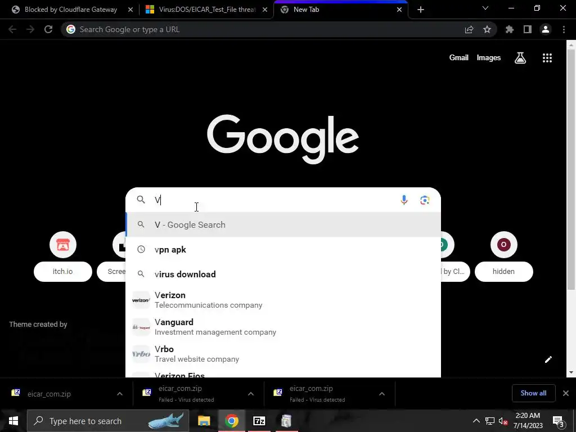The image size is (576, 432).
Task: Select 'V - Google Search' suggestion
Action: (283, 225)
